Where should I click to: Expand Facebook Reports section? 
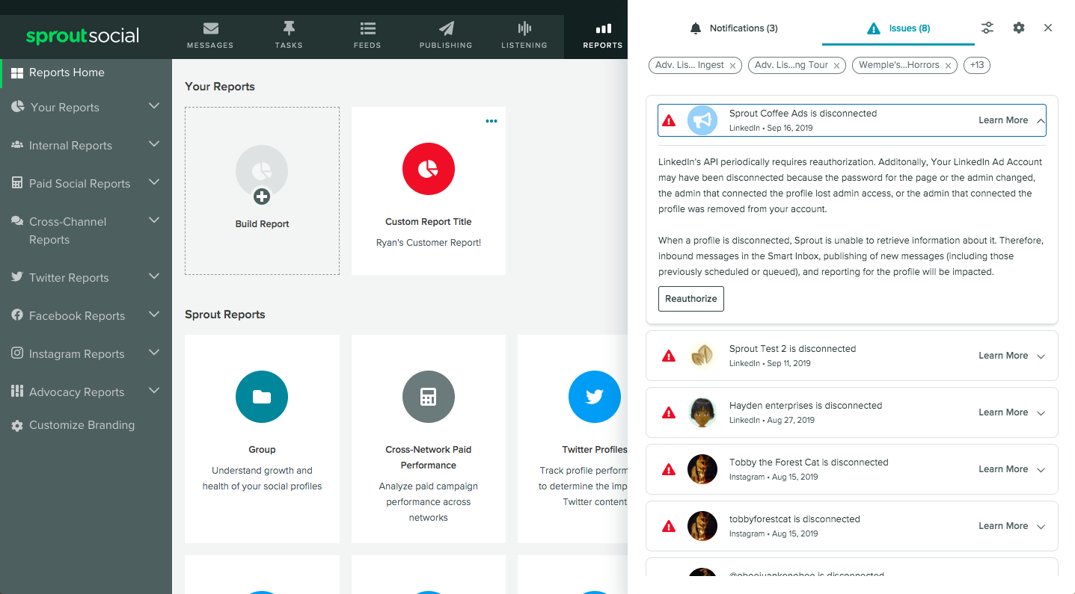click(154, 315)
